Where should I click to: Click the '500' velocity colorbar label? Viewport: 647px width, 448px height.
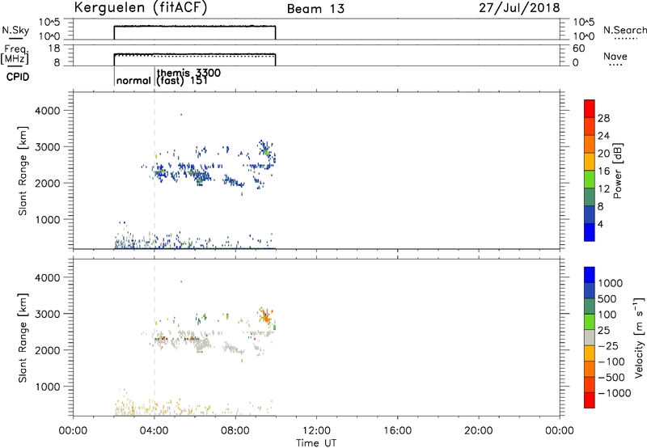[x=607, y=299]
